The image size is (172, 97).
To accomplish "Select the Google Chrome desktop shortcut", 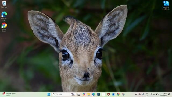I will (4, 27).
